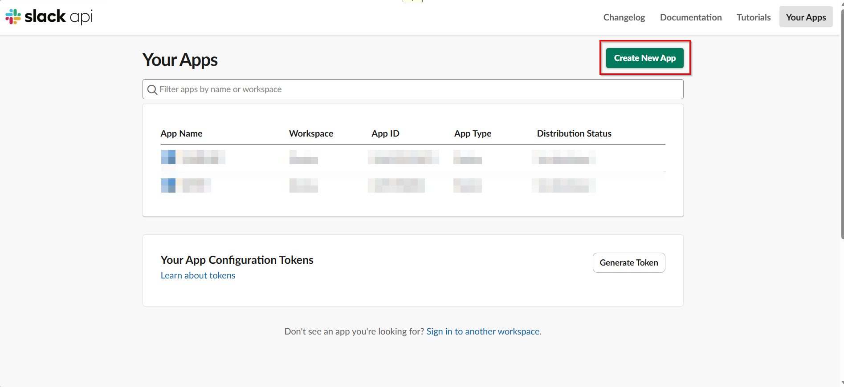
Task: Go to Tutorials
Action: click(x=754, y=17)
